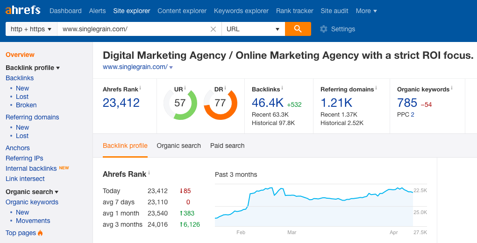Open Alerts in the top navigation

(97, 11)
